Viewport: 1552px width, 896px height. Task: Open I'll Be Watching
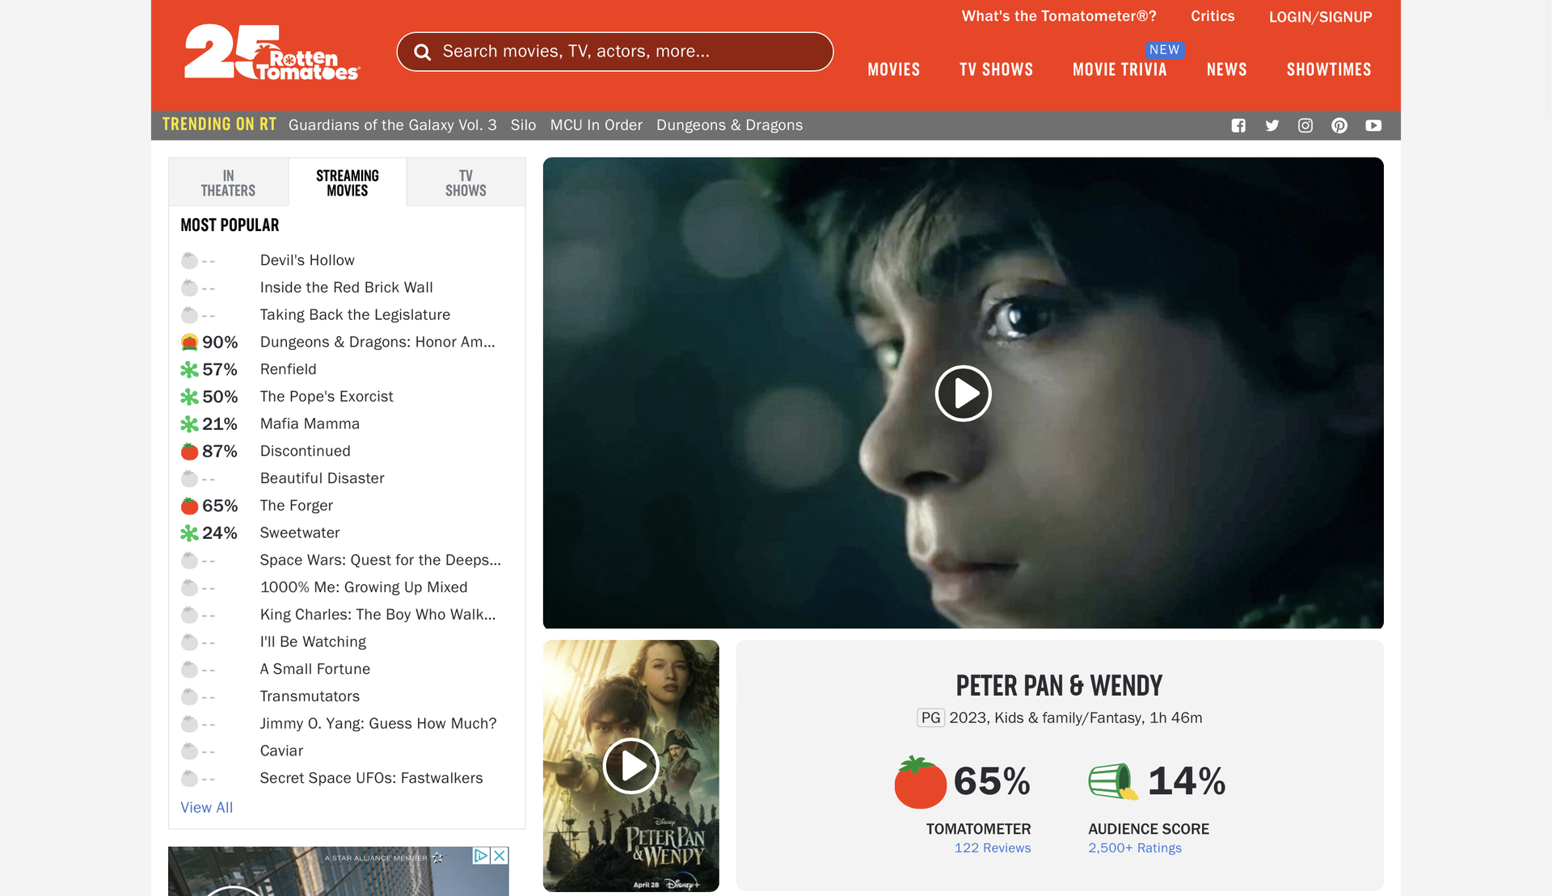[x=313, y=642]
